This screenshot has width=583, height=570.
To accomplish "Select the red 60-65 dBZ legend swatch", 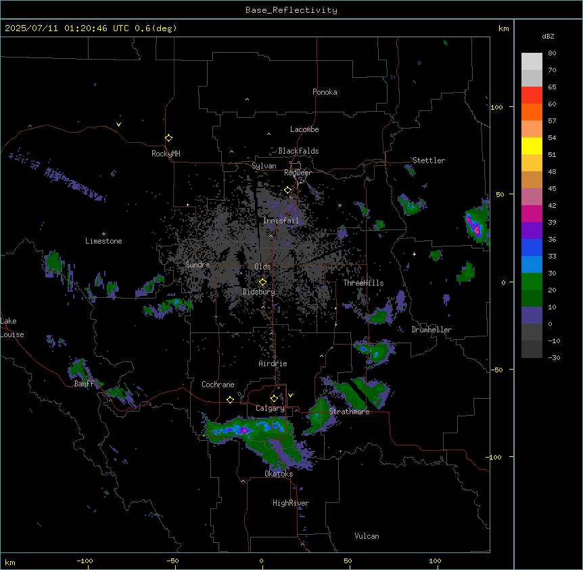I will pos(532,95).
